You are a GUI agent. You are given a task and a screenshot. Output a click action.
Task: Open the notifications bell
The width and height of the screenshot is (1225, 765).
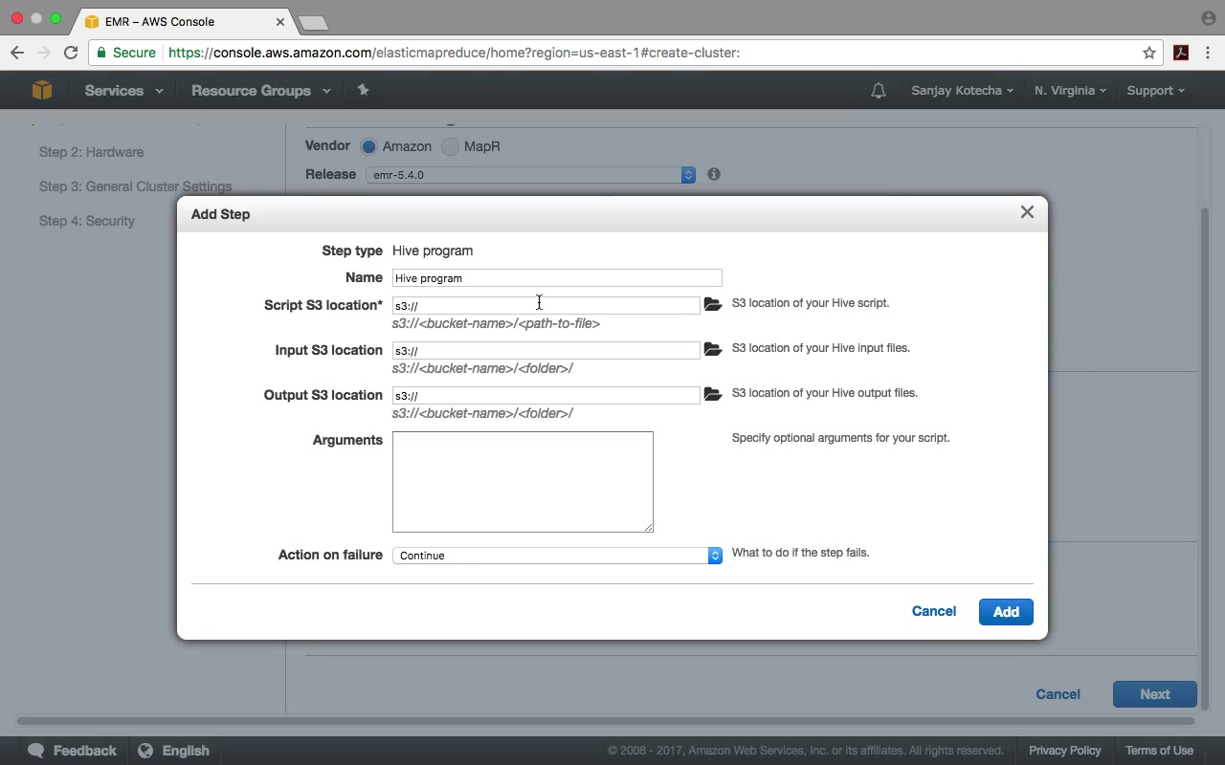pos(878,91)
